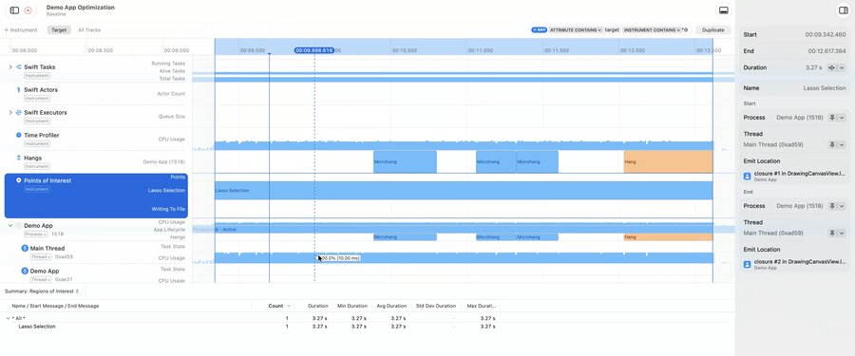Click the Time Profiler instrument icon
Image resolution: width=855 pixels, height=356 pixels.
(x=19, y=135)
